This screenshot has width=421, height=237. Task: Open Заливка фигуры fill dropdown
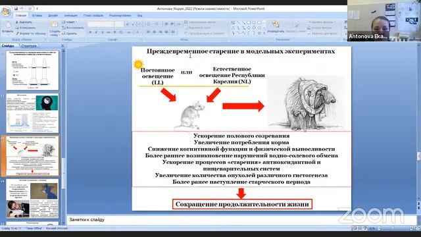click(322, 22)
